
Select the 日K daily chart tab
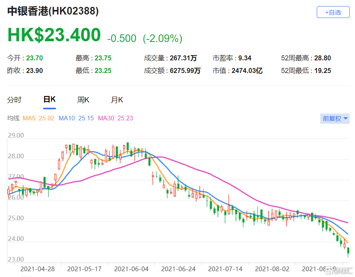click(49, 100)
